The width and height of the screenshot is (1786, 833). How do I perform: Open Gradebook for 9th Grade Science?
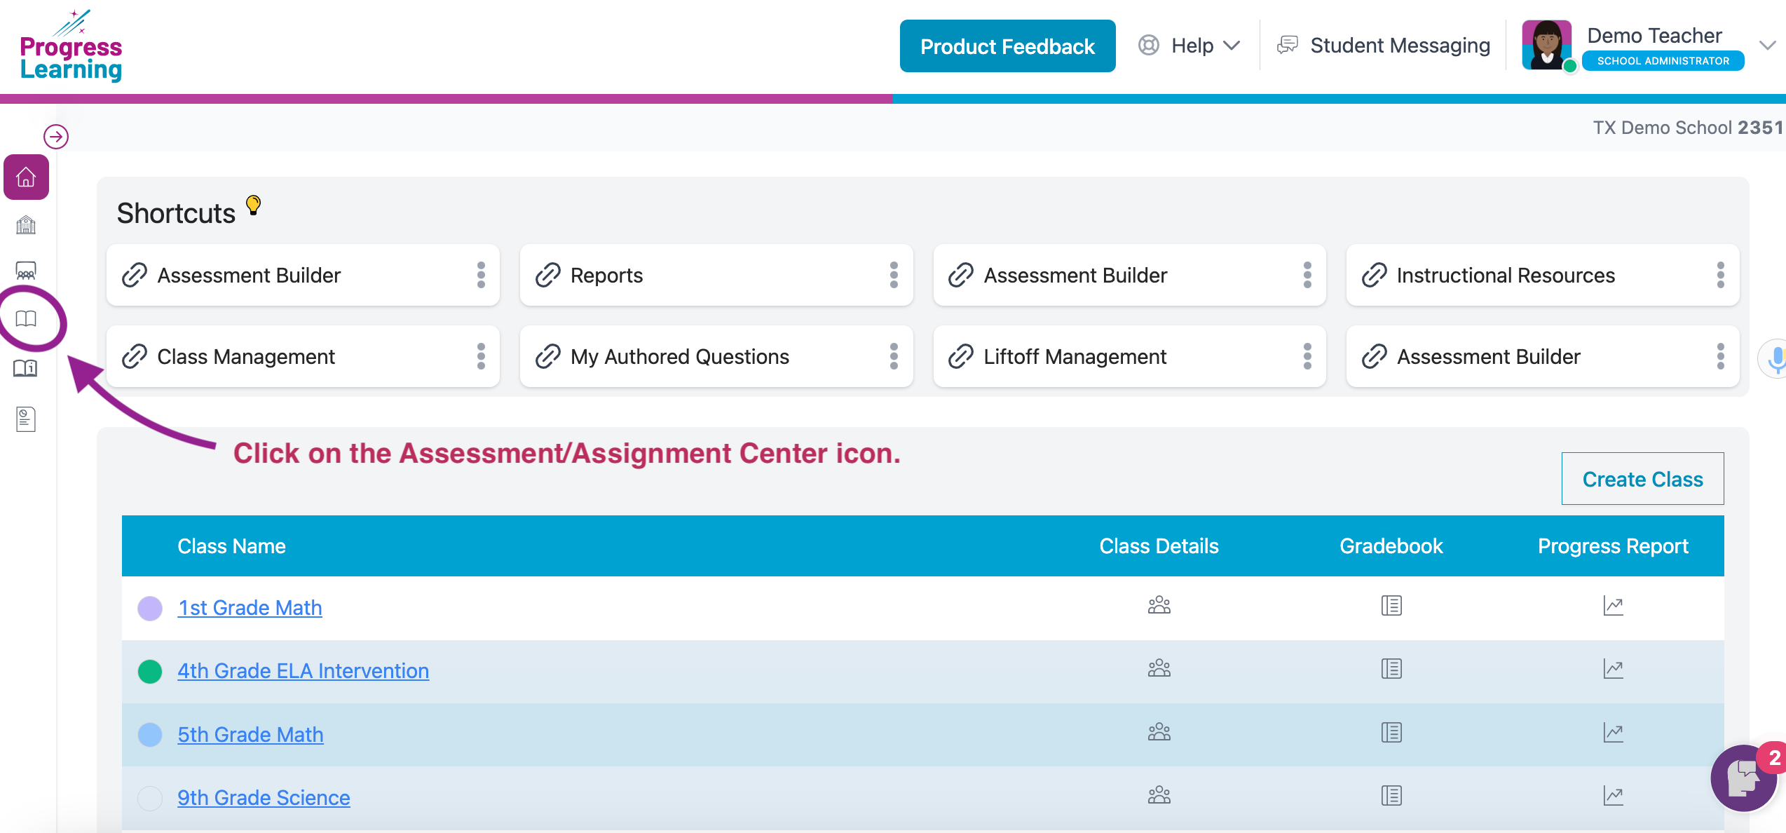tap(1391, 795)
